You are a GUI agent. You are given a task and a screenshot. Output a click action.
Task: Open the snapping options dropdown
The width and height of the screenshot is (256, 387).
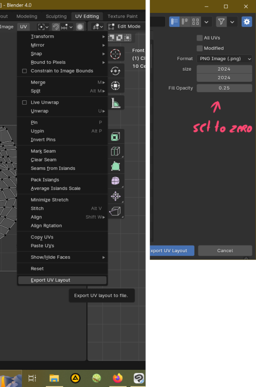tap(67, 27)
